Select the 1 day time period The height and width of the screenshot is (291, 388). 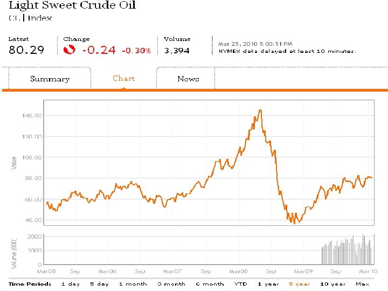point(71,284)
